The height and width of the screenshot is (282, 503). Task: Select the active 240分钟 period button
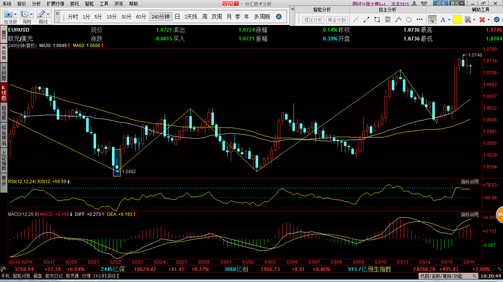tap(161, 17)
